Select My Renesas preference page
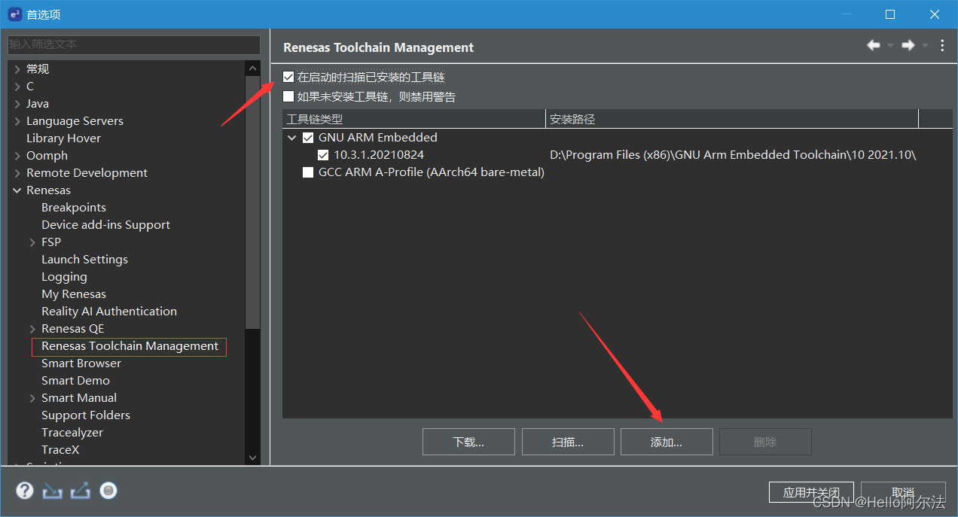 point(74,294)
